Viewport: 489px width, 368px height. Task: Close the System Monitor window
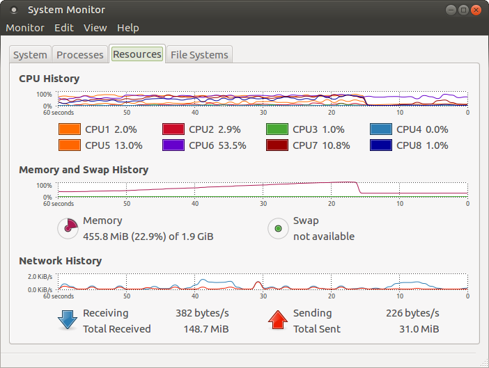point(476,10)
